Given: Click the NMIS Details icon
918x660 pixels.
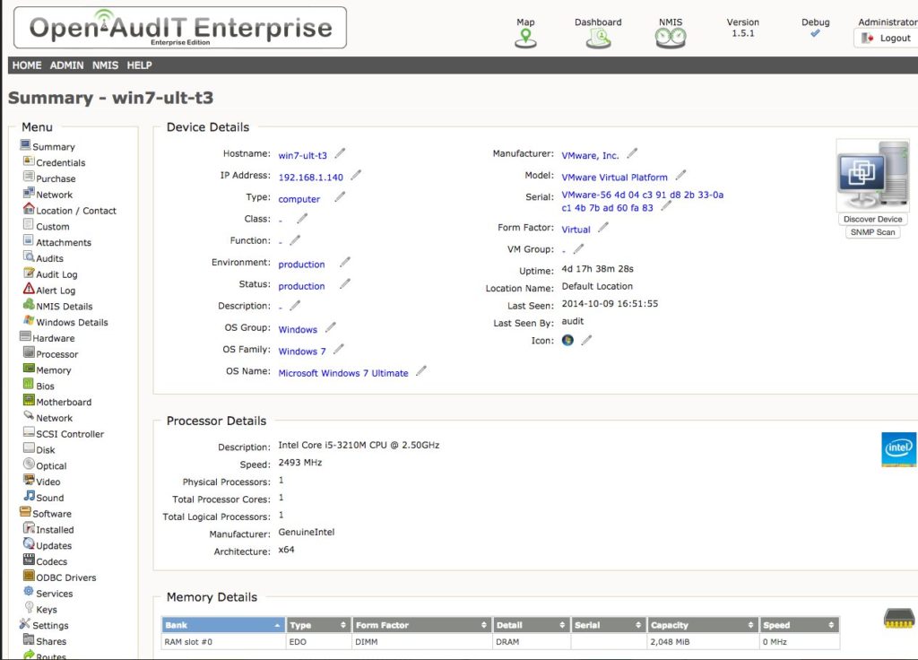Looking at the screenshot, I should [x=29, y=304].
